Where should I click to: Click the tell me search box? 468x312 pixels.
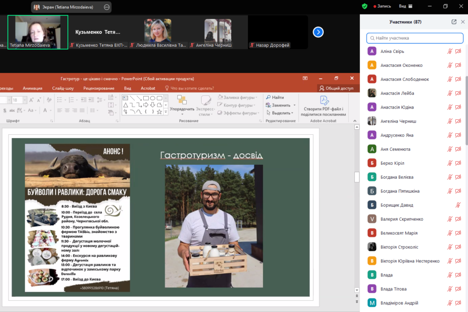tap(190, 88)
